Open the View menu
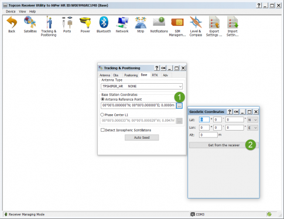Viewport: 284px width, 219px height. coord(22,12)
